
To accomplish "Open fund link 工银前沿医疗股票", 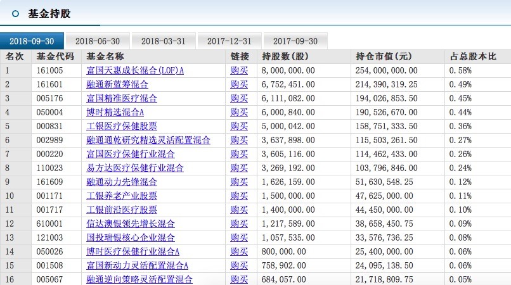I will (122, 210).
